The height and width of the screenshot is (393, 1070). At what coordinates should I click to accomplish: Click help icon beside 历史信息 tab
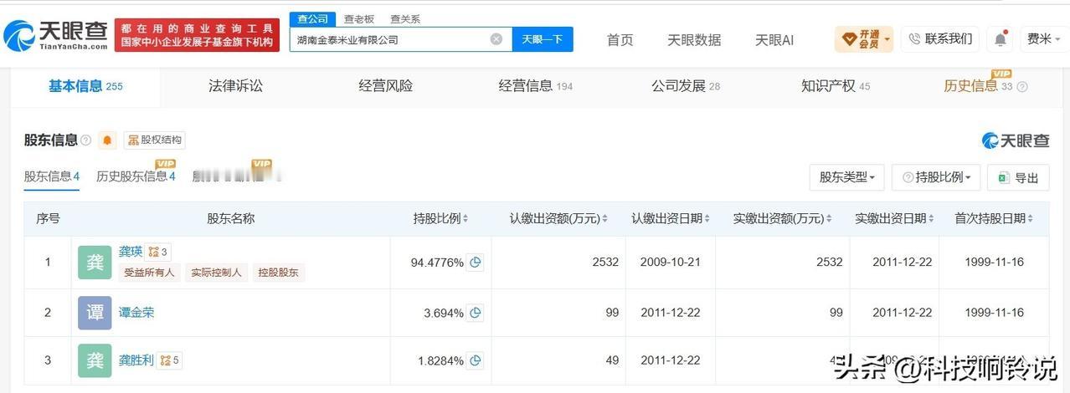pyautogui.click(x=1021, y=86)
